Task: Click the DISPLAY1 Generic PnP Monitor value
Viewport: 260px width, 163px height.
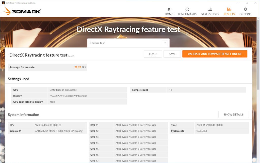Action: click(69, 96)
